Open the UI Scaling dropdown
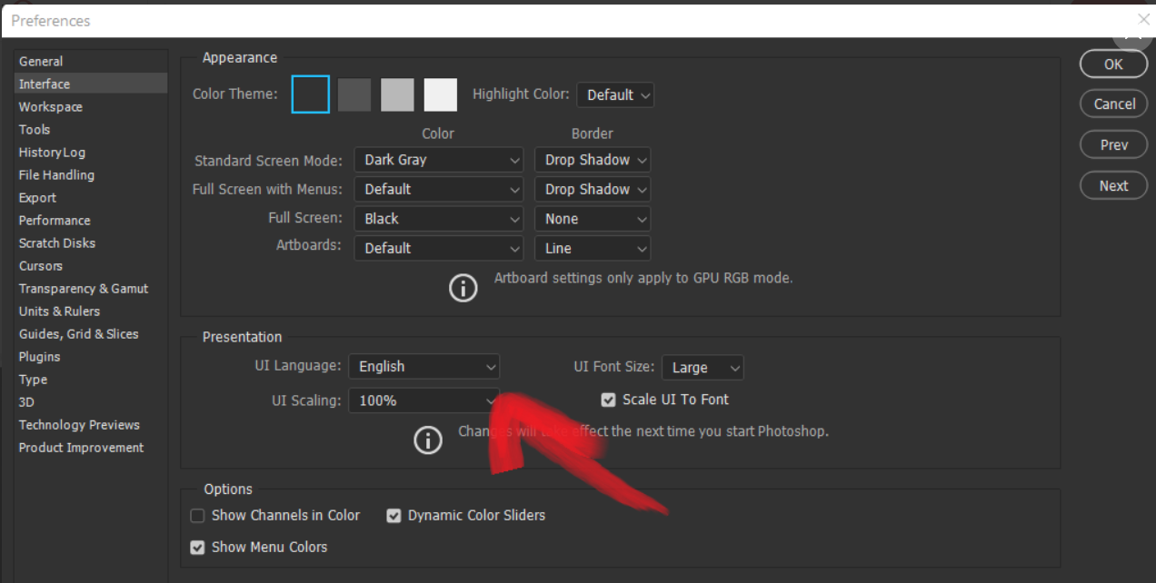The height and width of the screenshot is (583, 1156). (424, 400)
